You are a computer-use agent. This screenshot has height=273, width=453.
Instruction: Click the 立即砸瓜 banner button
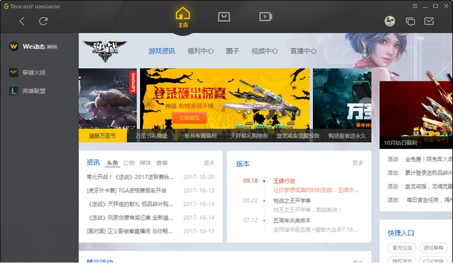190,118
